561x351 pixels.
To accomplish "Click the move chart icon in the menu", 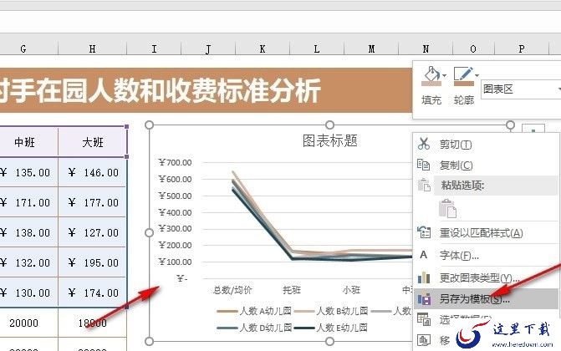I will [x=424, y=340].
